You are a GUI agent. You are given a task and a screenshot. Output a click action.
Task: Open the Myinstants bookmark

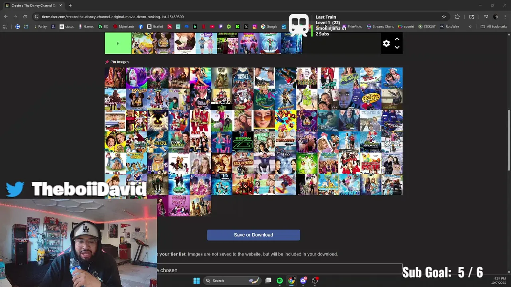pyautogui.click(x=124, y=27)
